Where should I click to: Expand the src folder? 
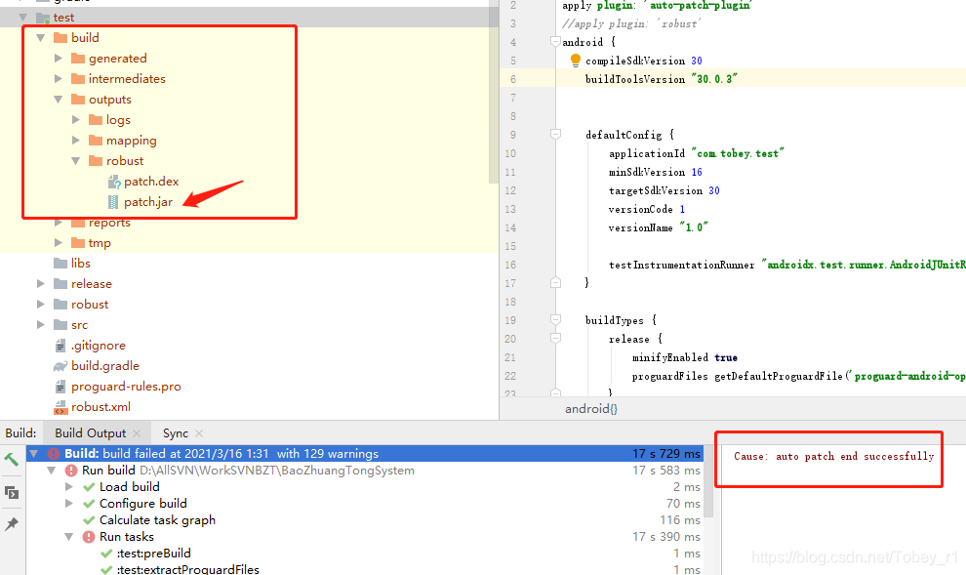tap(41, 324)
